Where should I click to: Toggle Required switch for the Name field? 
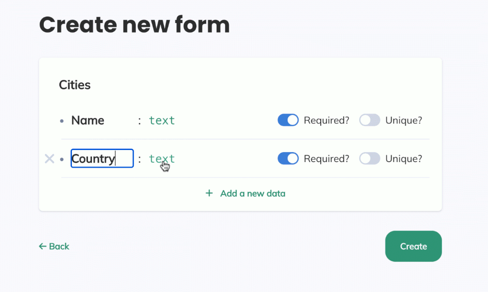point(288,120)
